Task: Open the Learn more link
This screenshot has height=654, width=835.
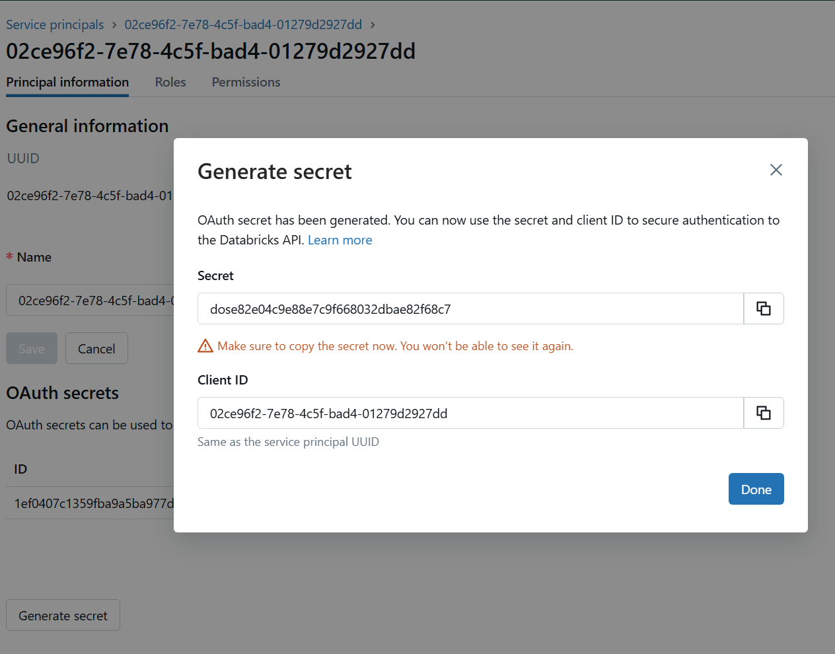Action: tap(340, 240)
